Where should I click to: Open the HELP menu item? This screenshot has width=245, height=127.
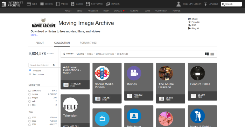click(106, 11)
